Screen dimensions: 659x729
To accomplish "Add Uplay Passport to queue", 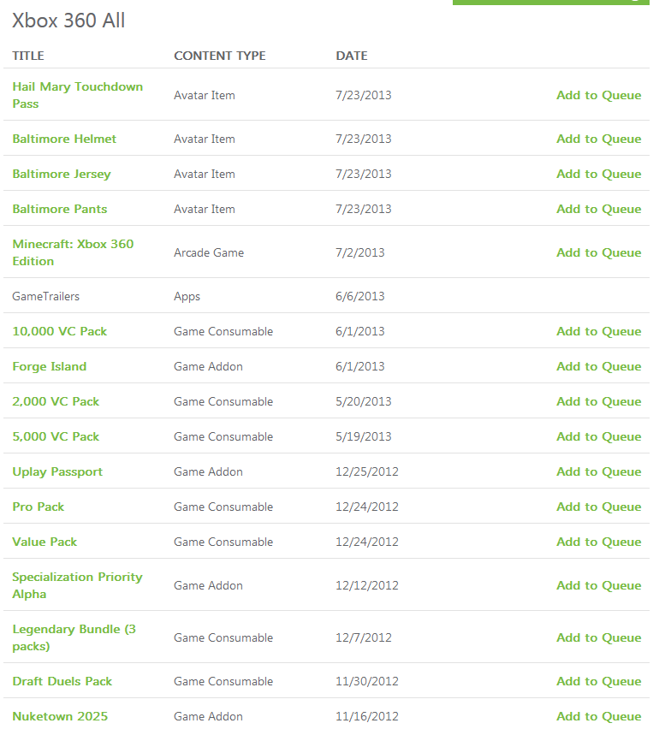I will [598, 472].
